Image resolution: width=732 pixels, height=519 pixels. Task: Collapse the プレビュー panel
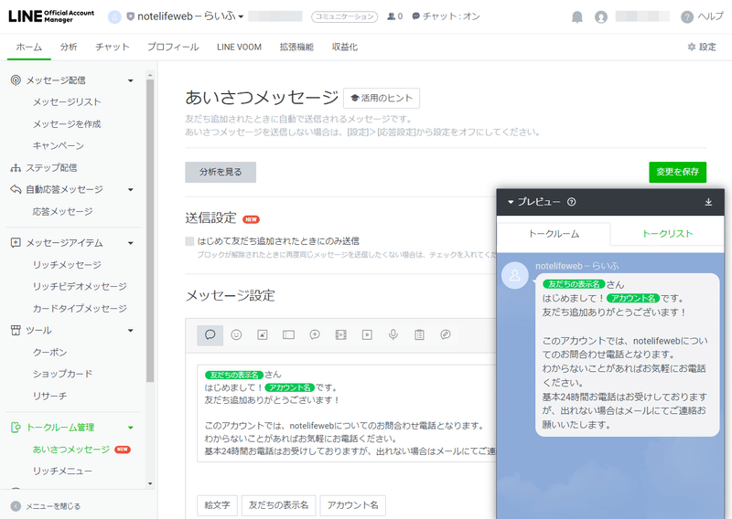(x=511, y=202)
